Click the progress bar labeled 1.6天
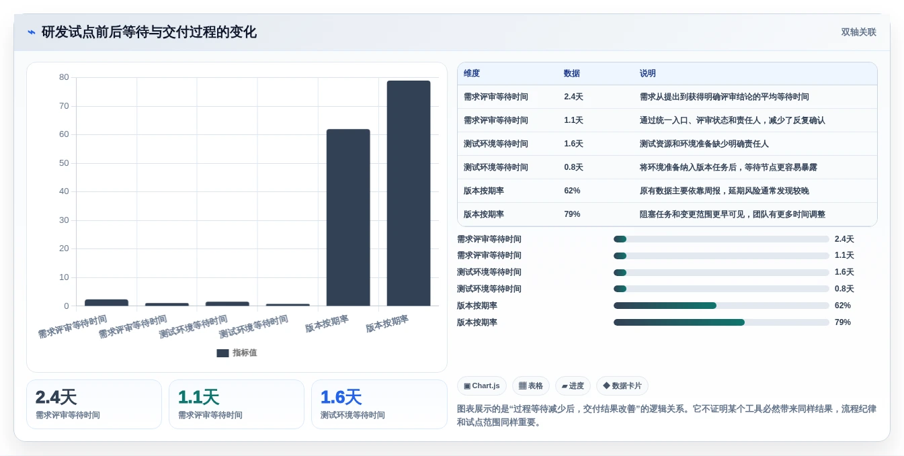904x456 pixels. pos(721,273)
